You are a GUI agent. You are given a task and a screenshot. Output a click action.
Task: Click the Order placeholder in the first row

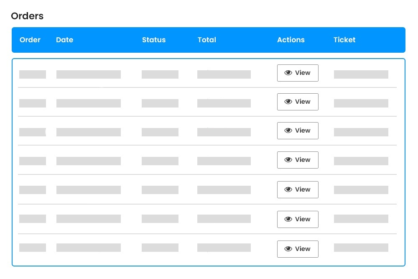point(32,74)
